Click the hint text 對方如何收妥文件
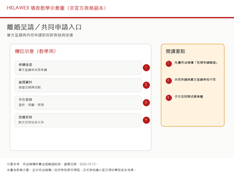Screen dimensions: 234x175 pyautogui.click(x=31, y=122)
